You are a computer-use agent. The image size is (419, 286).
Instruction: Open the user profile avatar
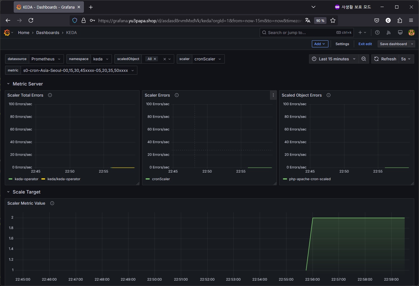[x=411, y=32]
